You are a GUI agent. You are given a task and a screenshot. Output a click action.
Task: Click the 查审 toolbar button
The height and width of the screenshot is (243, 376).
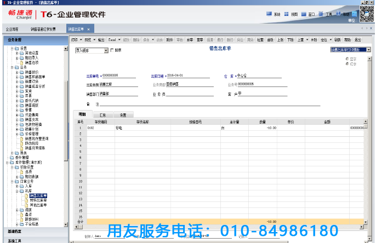pos(200,40)
